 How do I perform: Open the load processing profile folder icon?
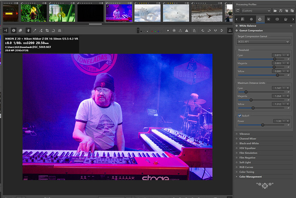[275, 10]
